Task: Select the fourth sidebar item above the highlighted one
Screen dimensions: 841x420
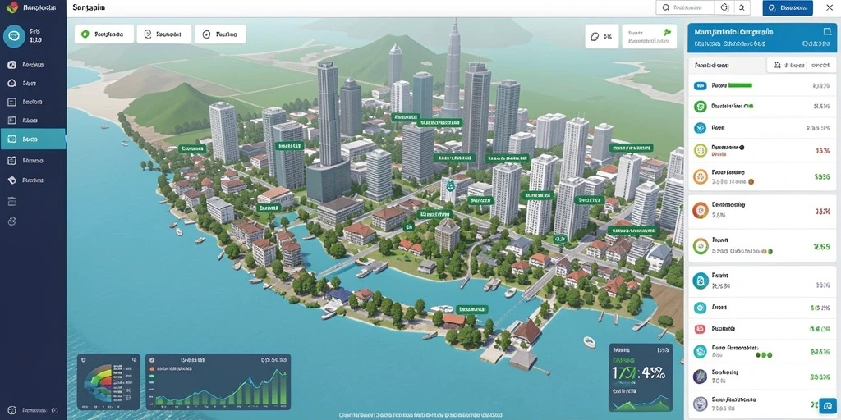Action: [x=32, y=121]
